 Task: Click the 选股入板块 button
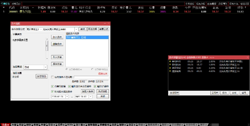click(88, 91)
